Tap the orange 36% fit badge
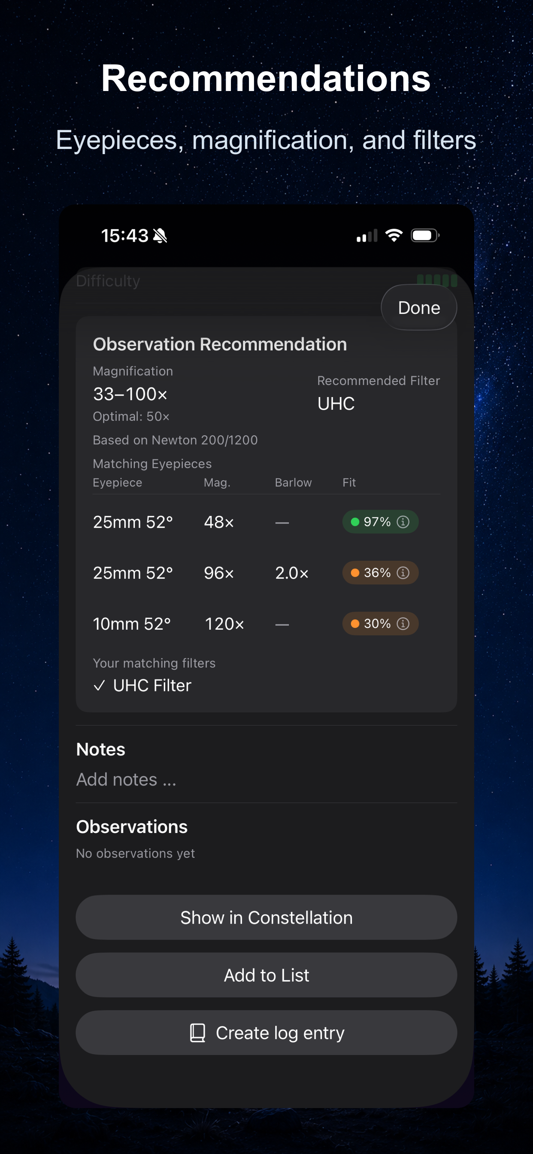This screenshot has height=1154, width=533. coord(380,573)
